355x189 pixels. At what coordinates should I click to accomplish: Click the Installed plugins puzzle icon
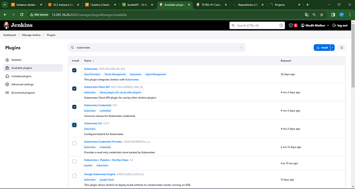click(7, 76)
